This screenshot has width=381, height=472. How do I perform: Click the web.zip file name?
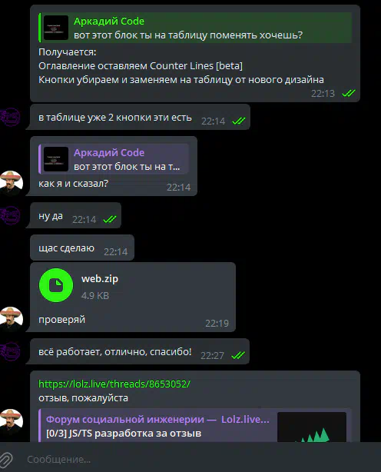click(100, 279)
